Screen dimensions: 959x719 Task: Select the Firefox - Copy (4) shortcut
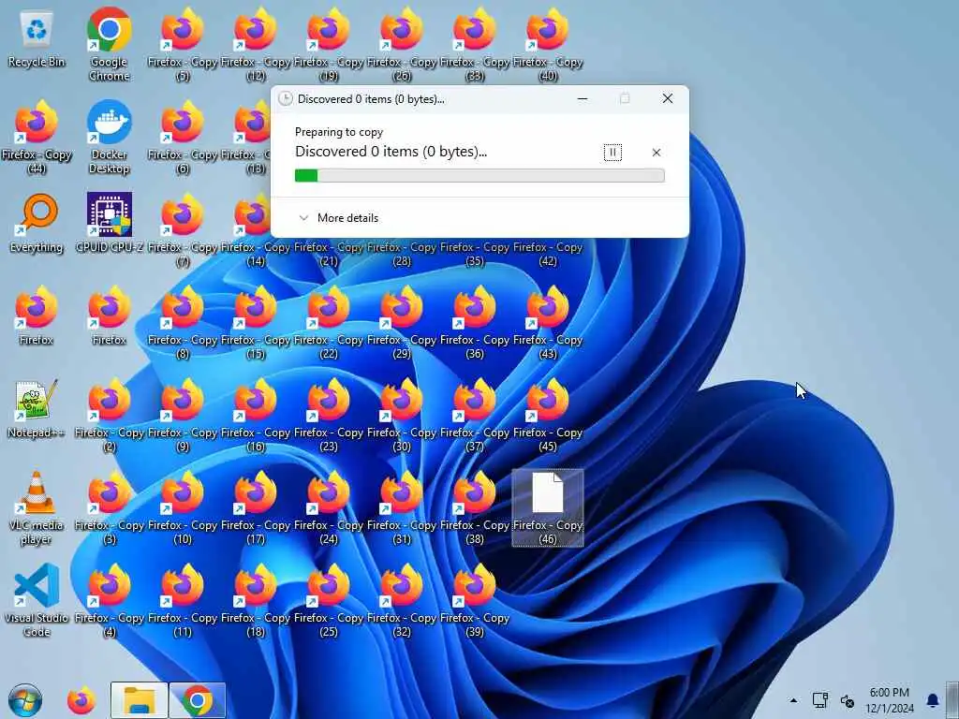109,600
